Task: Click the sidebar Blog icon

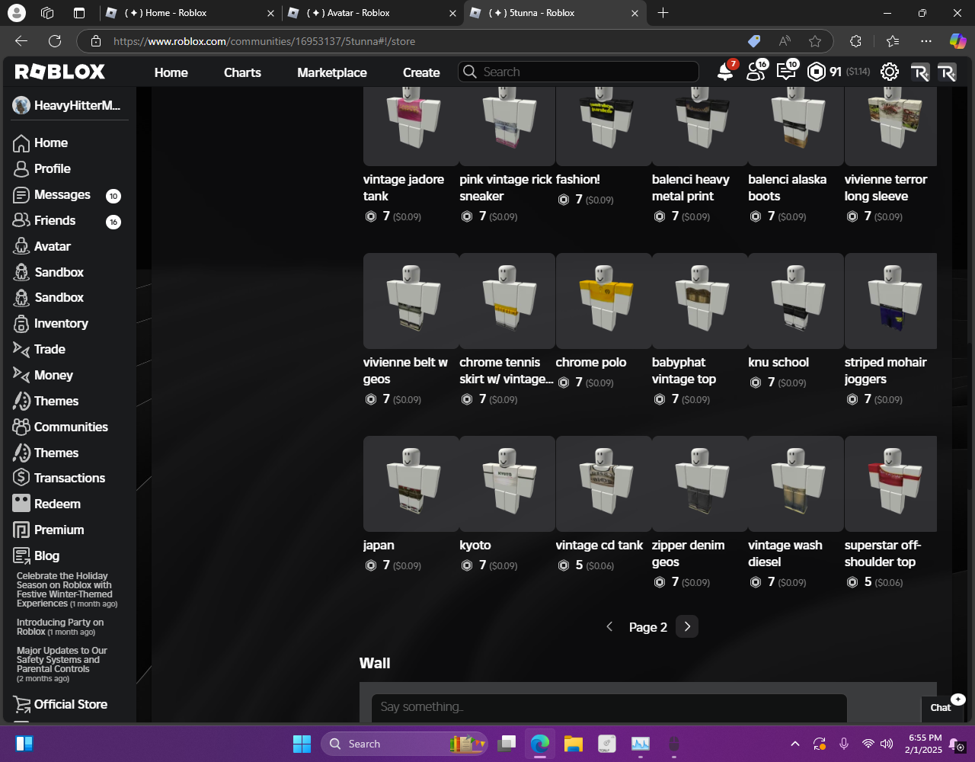Action: point(21,556)
